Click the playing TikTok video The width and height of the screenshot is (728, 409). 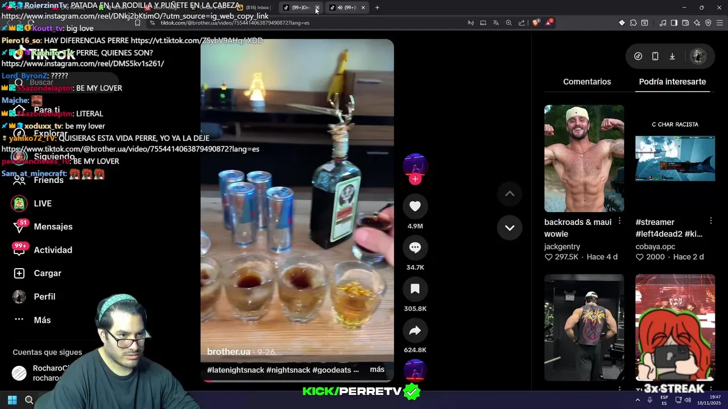[x=297, y=209]
